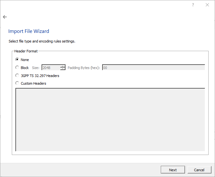Click the Size field showing 2048

51,68
